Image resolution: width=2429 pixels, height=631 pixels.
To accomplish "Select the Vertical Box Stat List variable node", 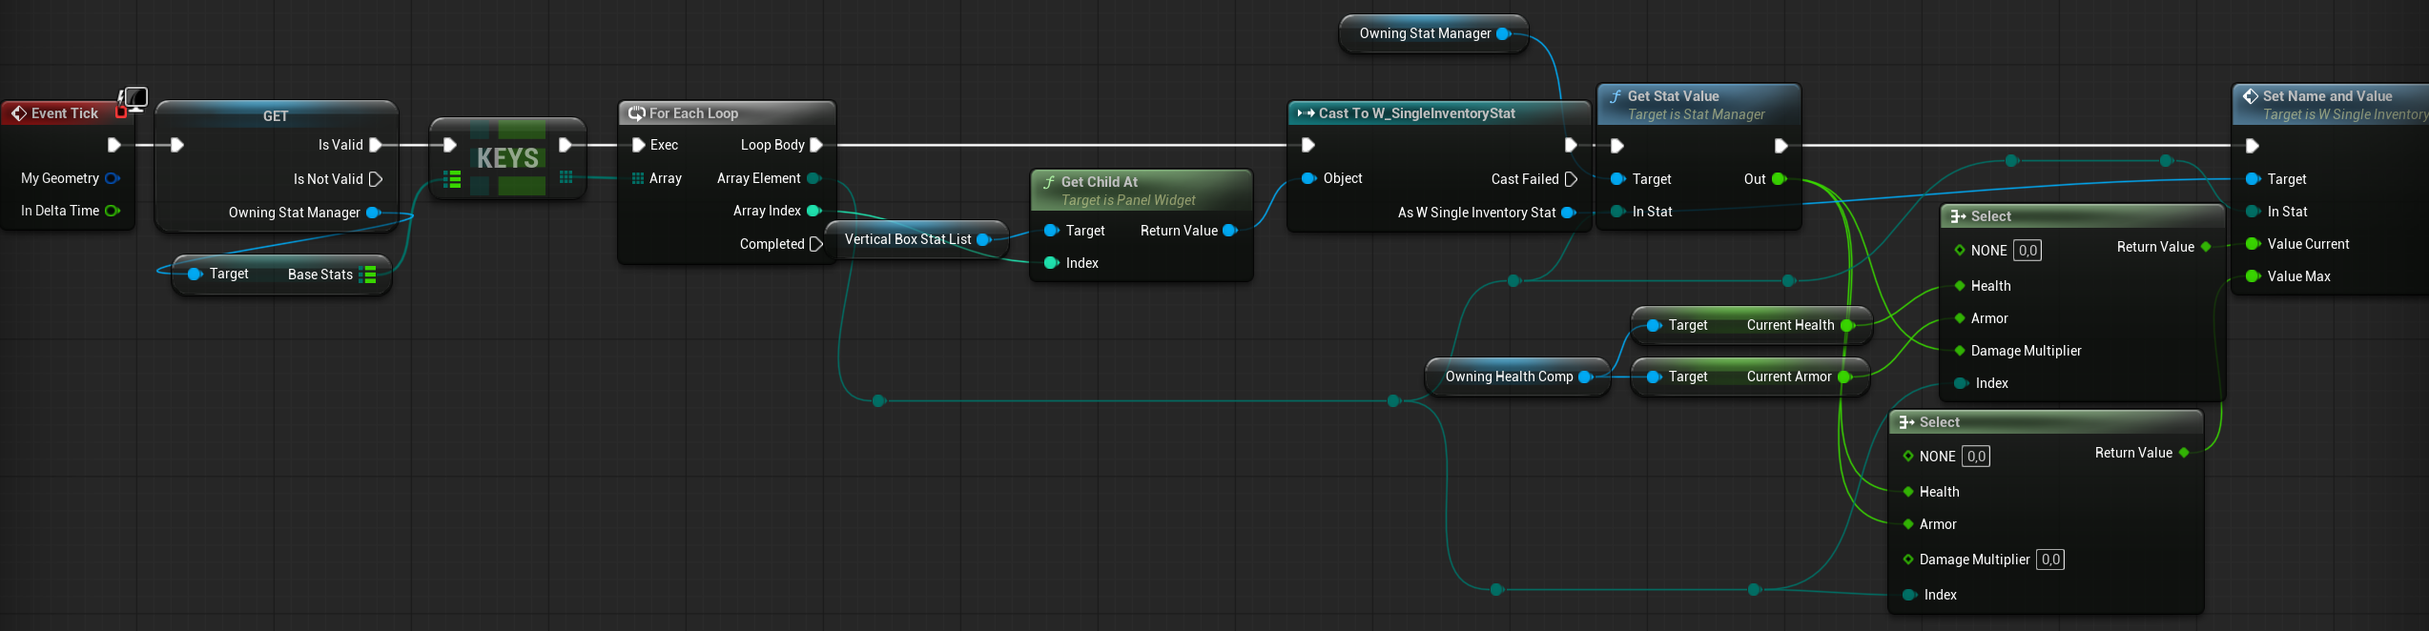I will point(907,239).
